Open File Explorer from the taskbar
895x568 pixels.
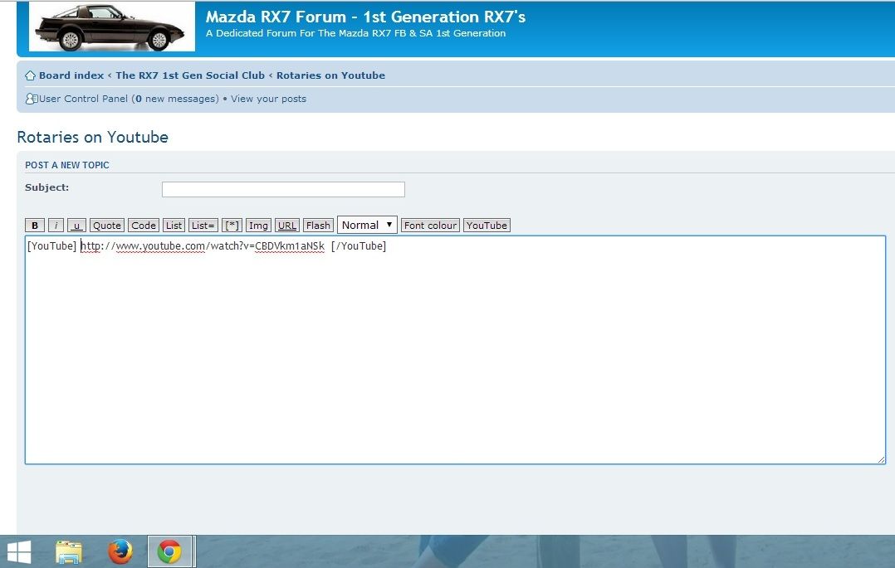coord(68,552)
